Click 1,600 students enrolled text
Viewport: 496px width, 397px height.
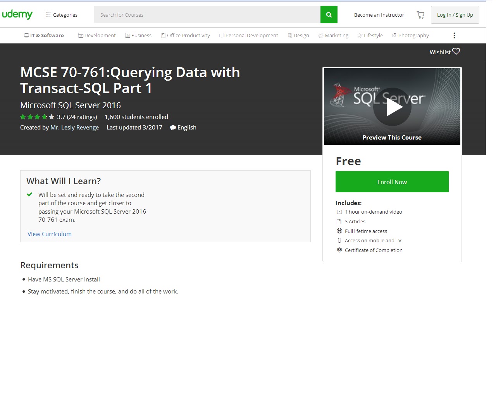coord(136,117)
